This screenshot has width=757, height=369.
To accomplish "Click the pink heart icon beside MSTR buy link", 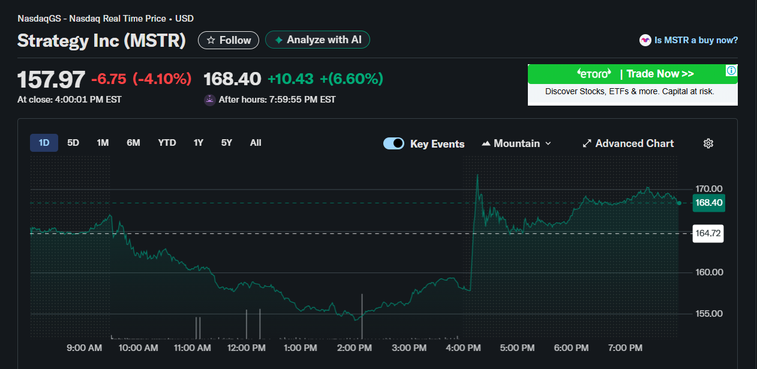I will (645, 40).
